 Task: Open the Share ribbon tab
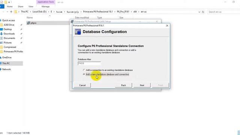(20, 7)
